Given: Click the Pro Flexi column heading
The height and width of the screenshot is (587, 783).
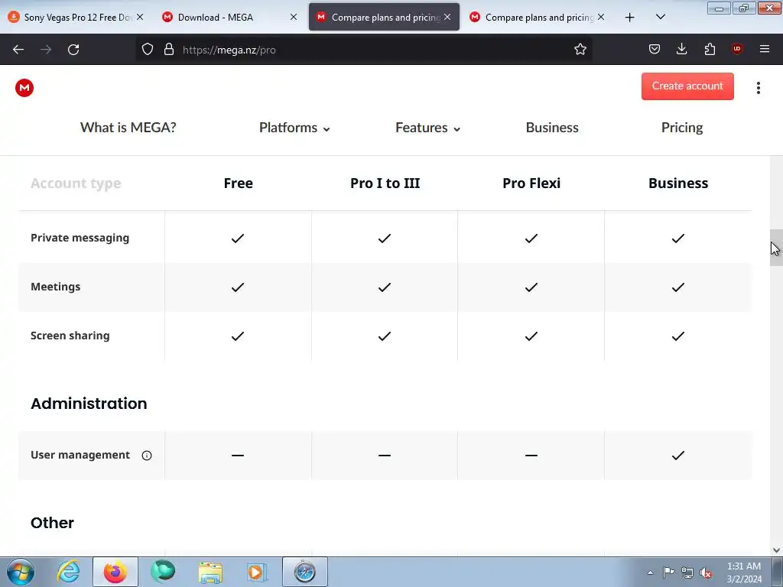Looking at the screenshot, I should [x=531, y=183].
